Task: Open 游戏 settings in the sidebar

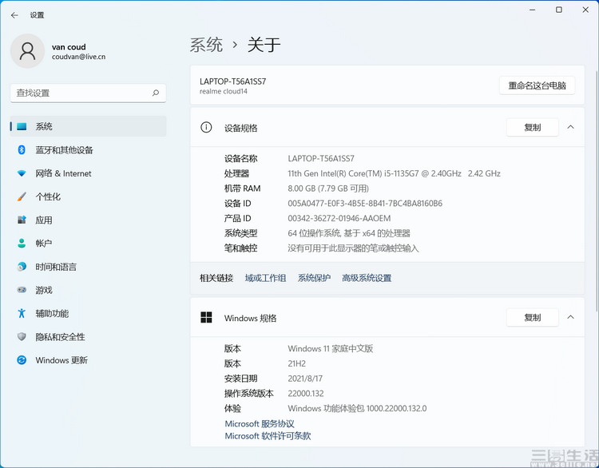Action: (x=88, y=290)
